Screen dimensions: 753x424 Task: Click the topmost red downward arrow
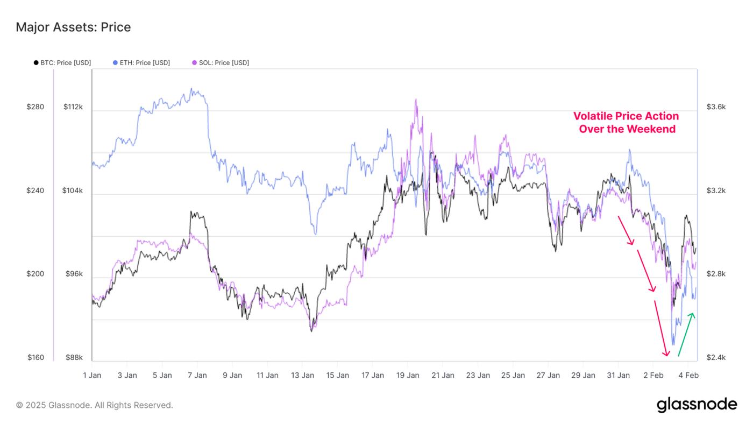(626, 230)
